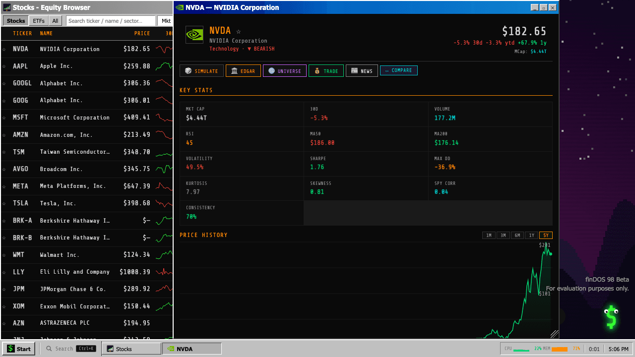
Task: Click the green icon on the NVDA taskbar entry
Action: coord(170,349)
